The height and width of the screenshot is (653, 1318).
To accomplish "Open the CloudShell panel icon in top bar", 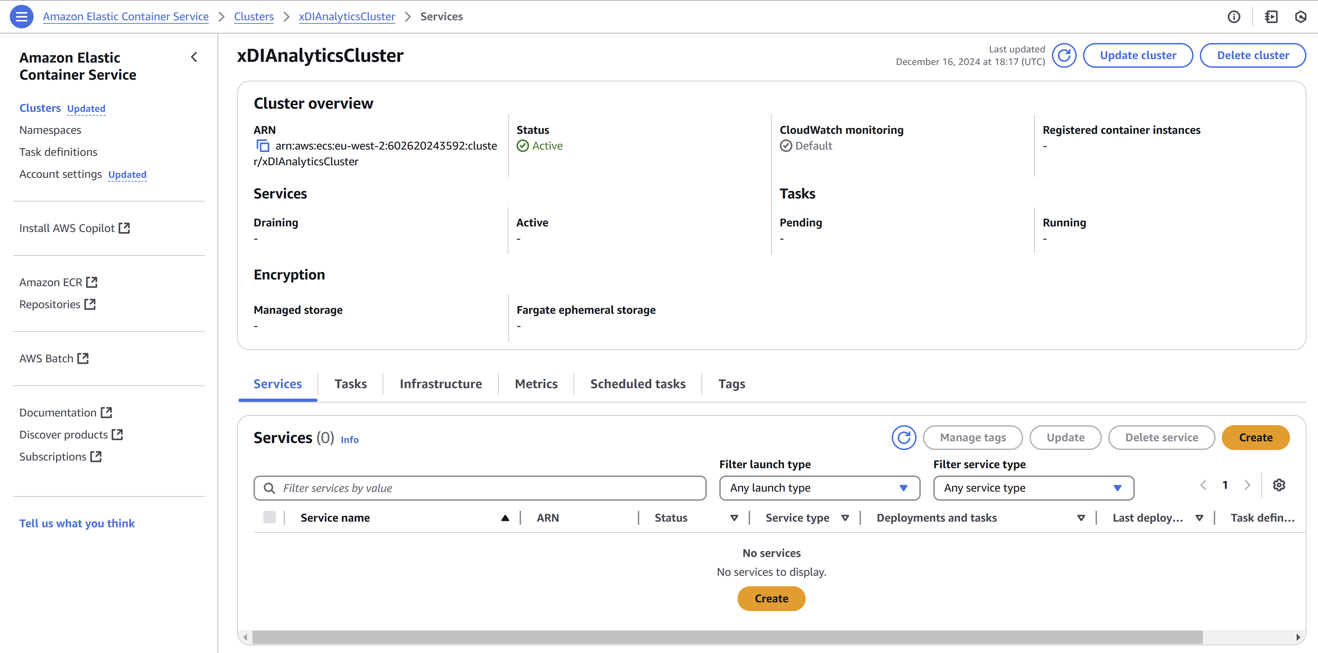I will click(1271, 17).
